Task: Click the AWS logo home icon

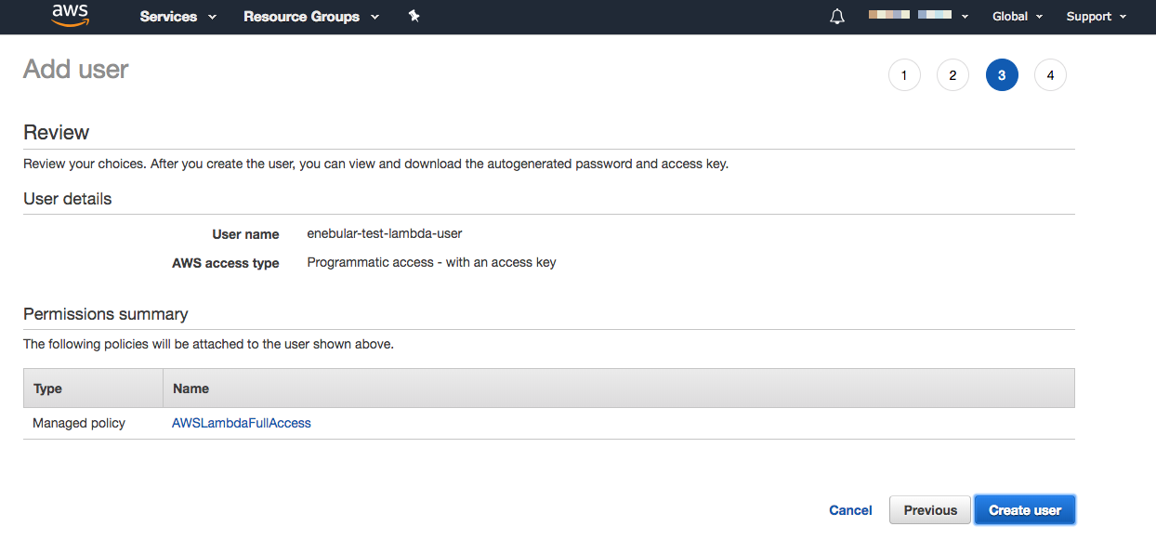Action: point(70,16)
